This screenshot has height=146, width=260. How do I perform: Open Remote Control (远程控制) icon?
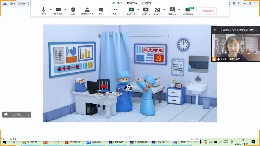(172, 10)
